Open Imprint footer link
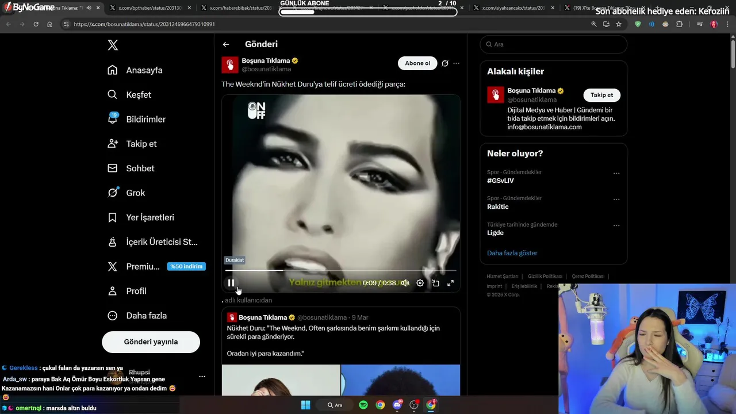Image resolution: width=736 pixels, height=414 pixels. [x=494, y=286]
